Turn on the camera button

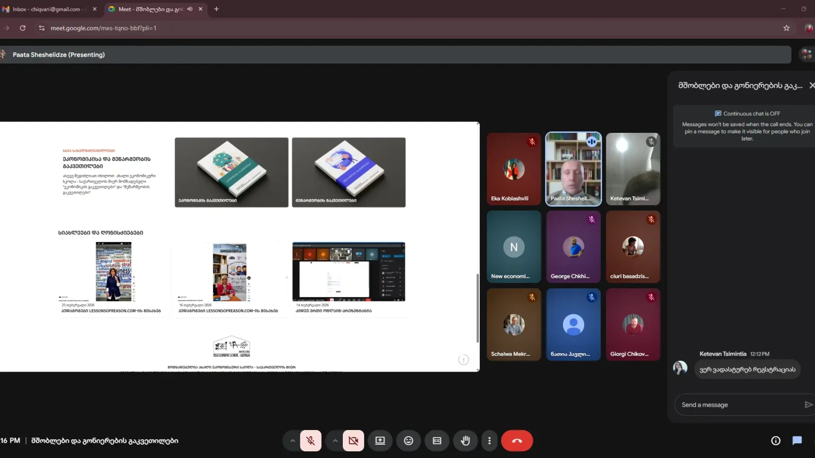354,441
